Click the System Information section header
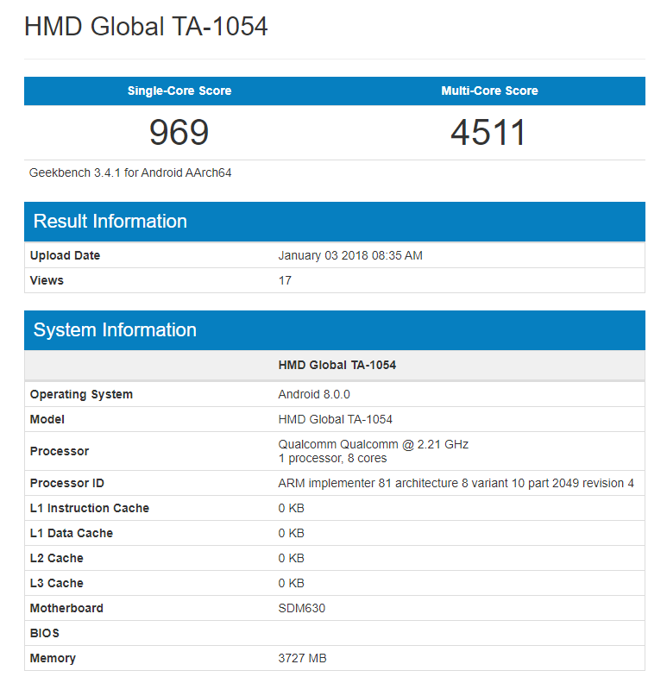Viewport: 667px width, 683px height. click(335, 330)
